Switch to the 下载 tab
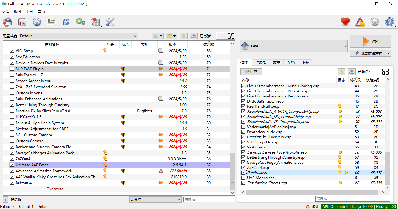This screenshot has height=209, width=398. coord(305,62)
